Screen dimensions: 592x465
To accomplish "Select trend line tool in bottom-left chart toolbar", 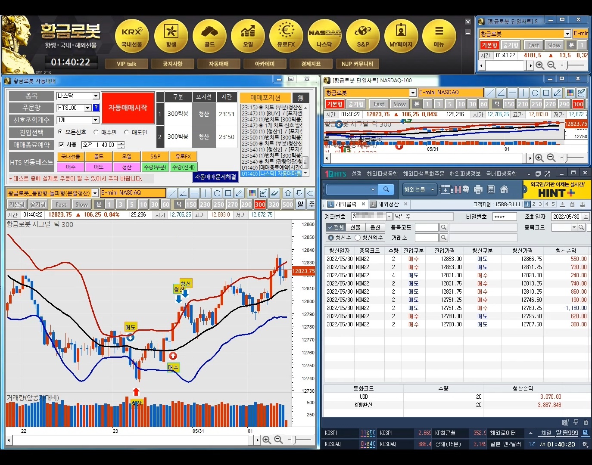I will pyautogui.click(x=172, y=193).
